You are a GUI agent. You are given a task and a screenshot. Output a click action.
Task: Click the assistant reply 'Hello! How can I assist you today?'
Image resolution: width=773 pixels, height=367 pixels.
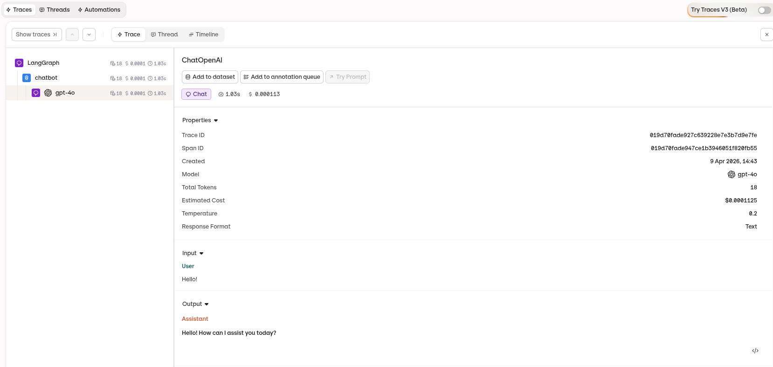coord(229,333)
